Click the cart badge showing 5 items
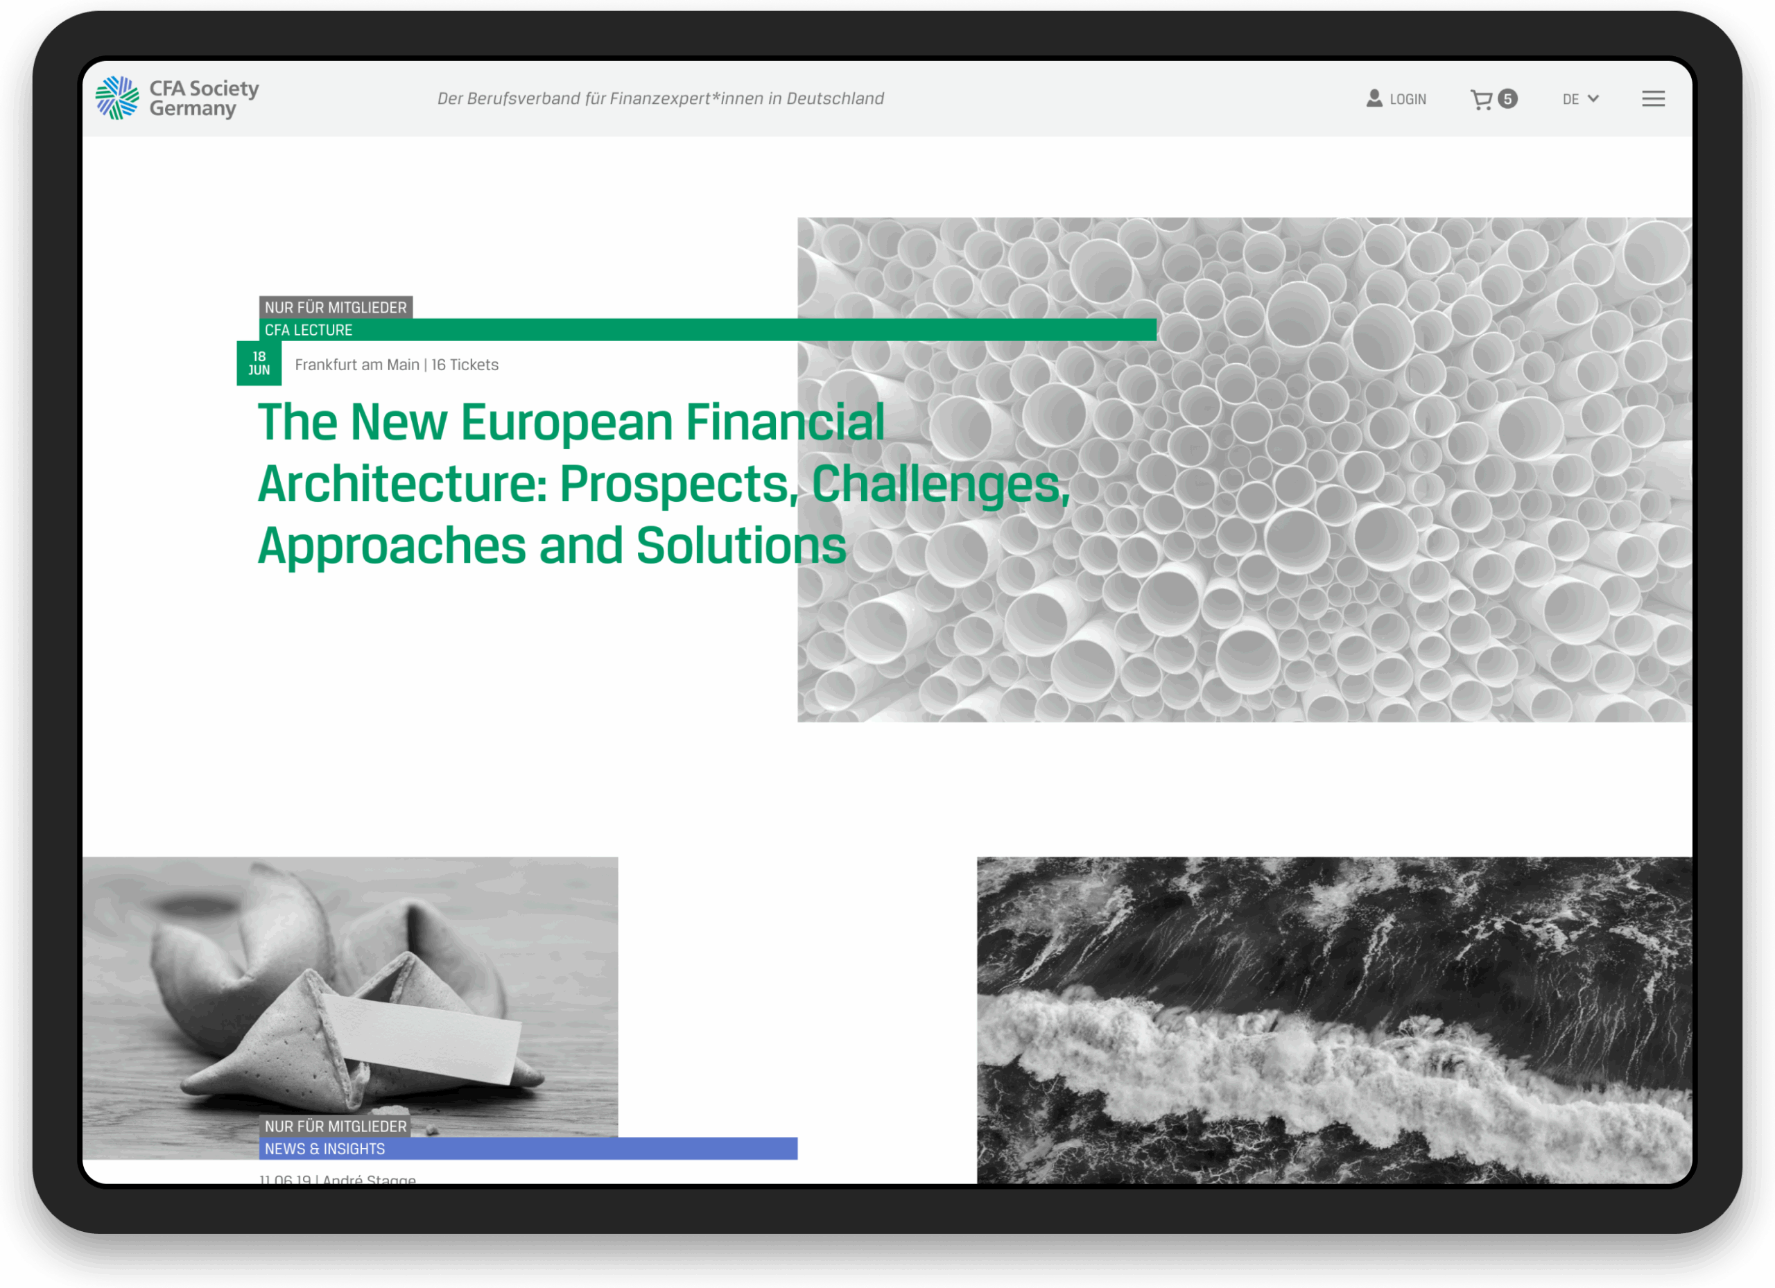This screenshot has height=1288, width=1775. click(x=1507, y=98)
